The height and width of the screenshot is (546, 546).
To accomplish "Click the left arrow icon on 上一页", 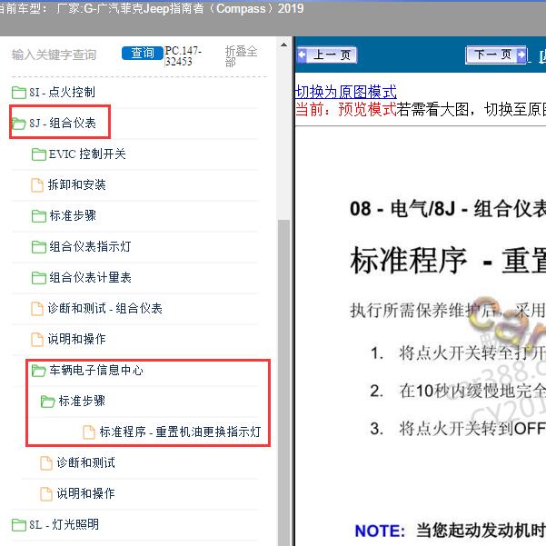I will [302, 55].
